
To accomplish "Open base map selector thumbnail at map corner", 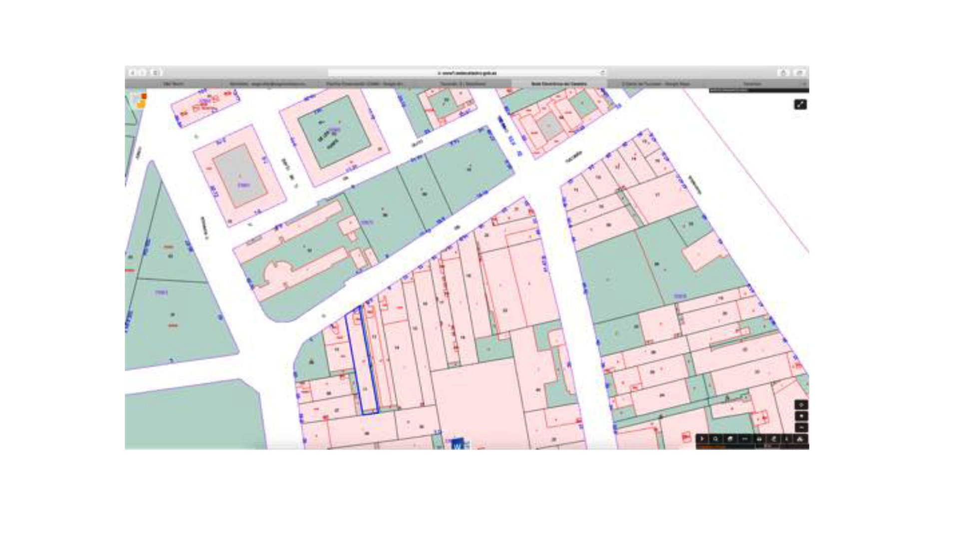I will [138, 99].
